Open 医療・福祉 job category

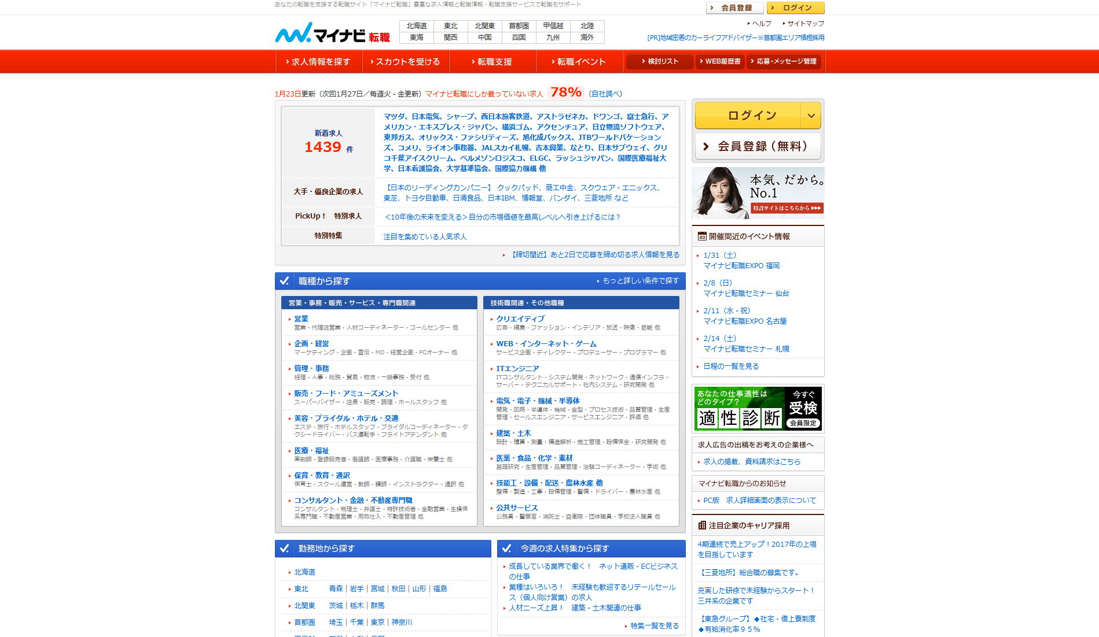click(x=311, y=451)
